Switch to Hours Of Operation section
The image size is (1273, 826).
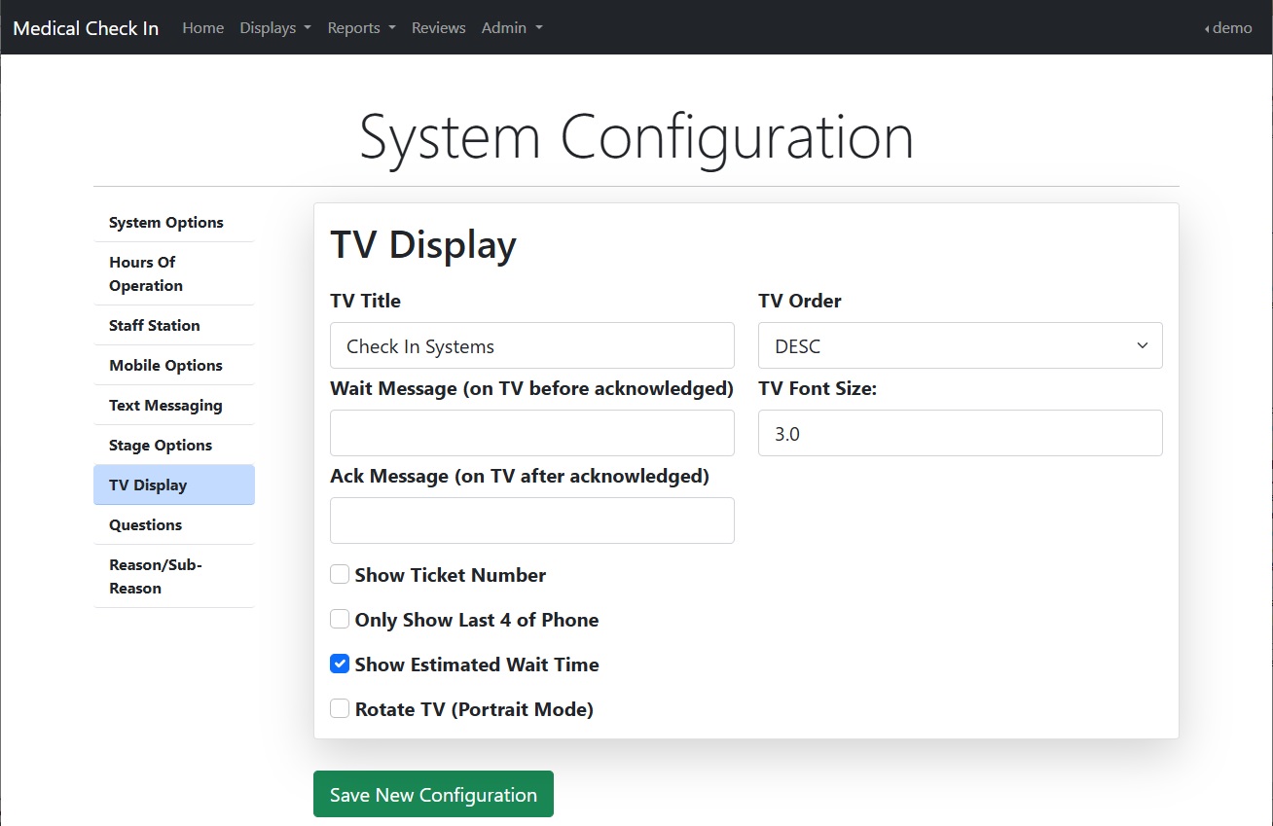point(174,273)
